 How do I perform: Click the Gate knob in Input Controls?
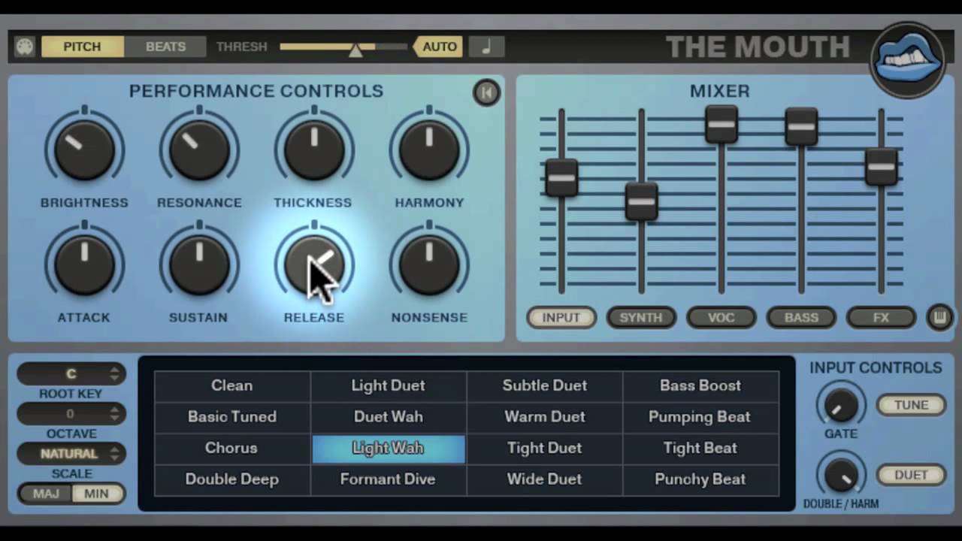pos(841,406)
